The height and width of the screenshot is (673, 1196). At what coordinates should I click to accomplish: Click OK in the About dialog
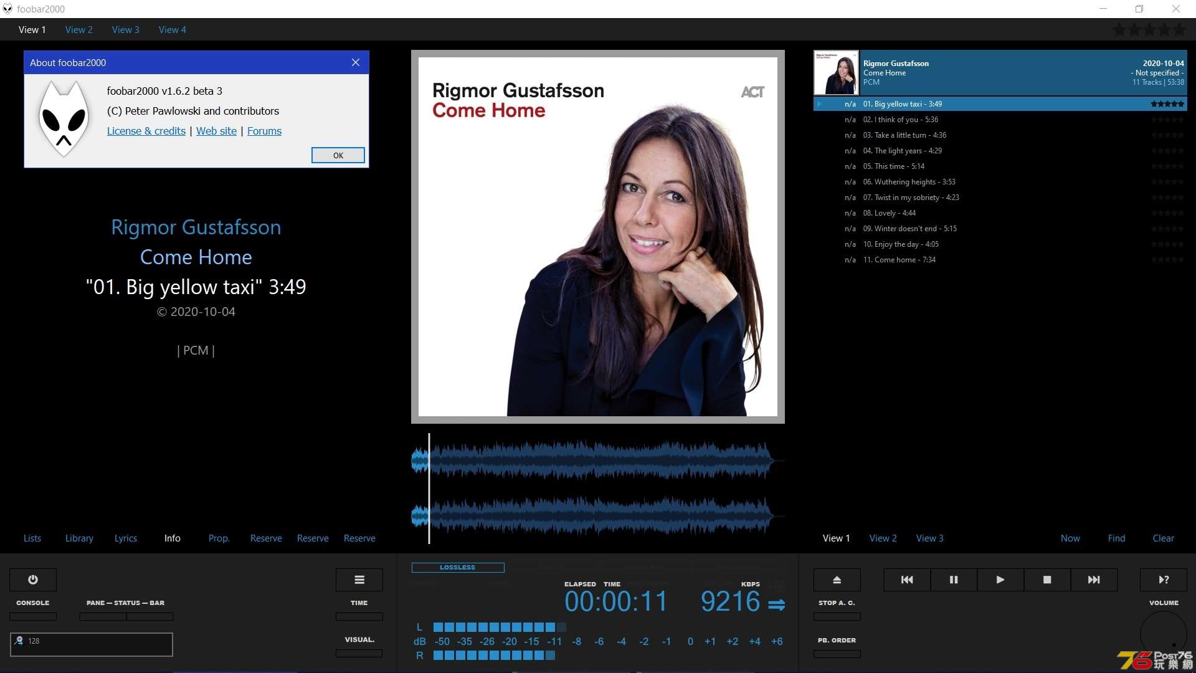pyautogui.click(x=338, y=155)
